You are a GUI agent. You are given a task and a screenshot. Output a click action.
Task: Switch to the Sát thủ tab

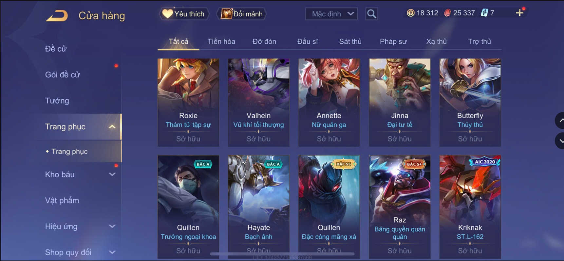click(x=350, y=41)
